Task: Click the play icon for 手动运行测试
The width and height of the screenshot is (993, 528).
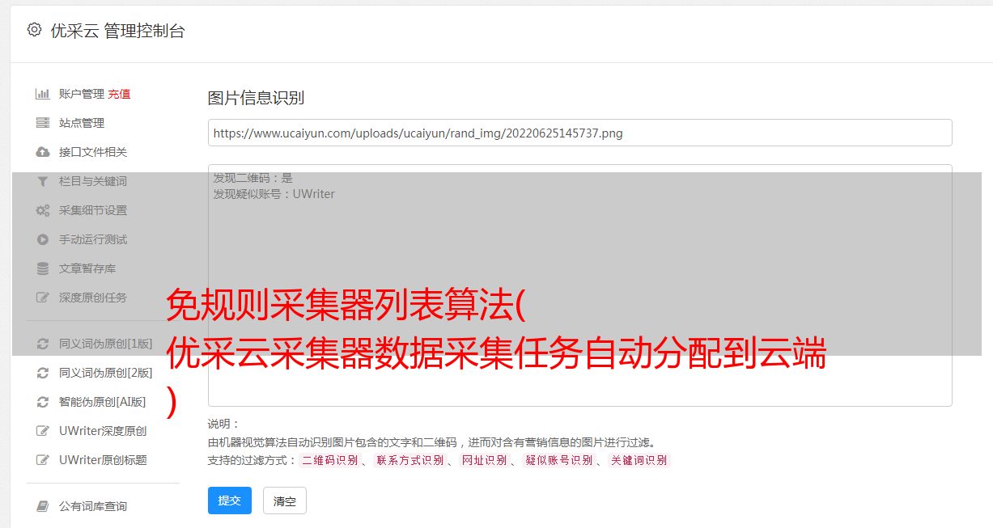Action: [x=43, y=239]
